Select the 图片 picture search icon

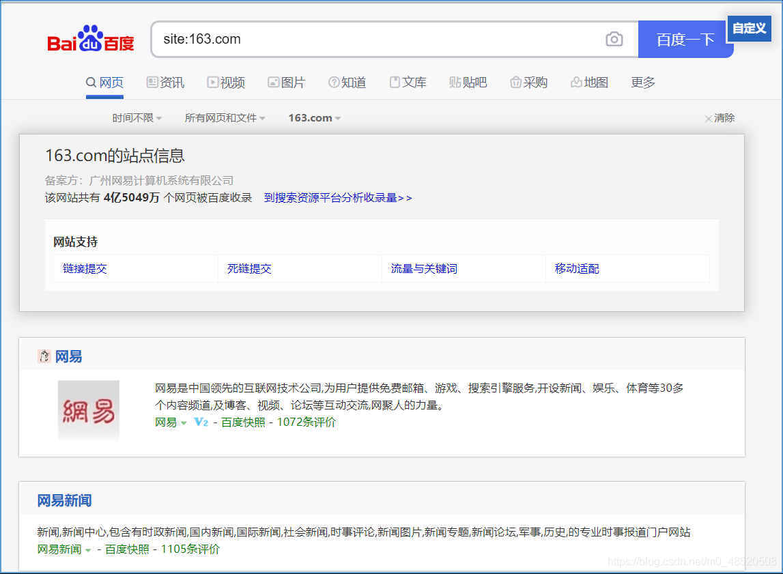pos(273,82)
